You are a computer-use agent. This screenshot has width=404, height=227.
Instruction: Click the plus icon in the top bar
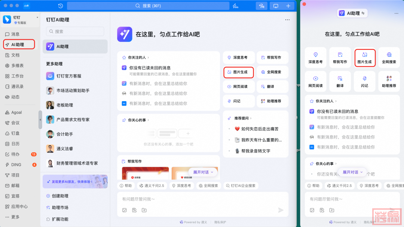288,6
